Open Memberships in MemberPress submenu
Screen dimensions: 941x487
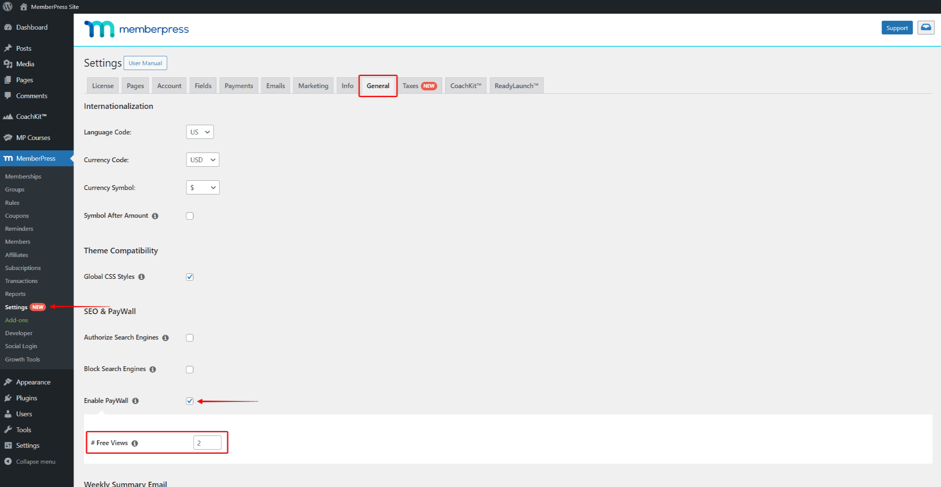point(23,176)
